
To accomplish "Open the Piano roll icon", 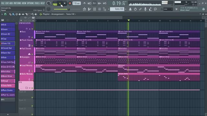I will [x=90, y=9].
